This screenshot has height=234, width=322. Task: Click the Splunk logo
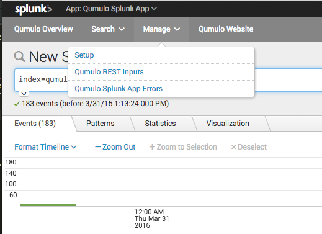tap(34, 9)
